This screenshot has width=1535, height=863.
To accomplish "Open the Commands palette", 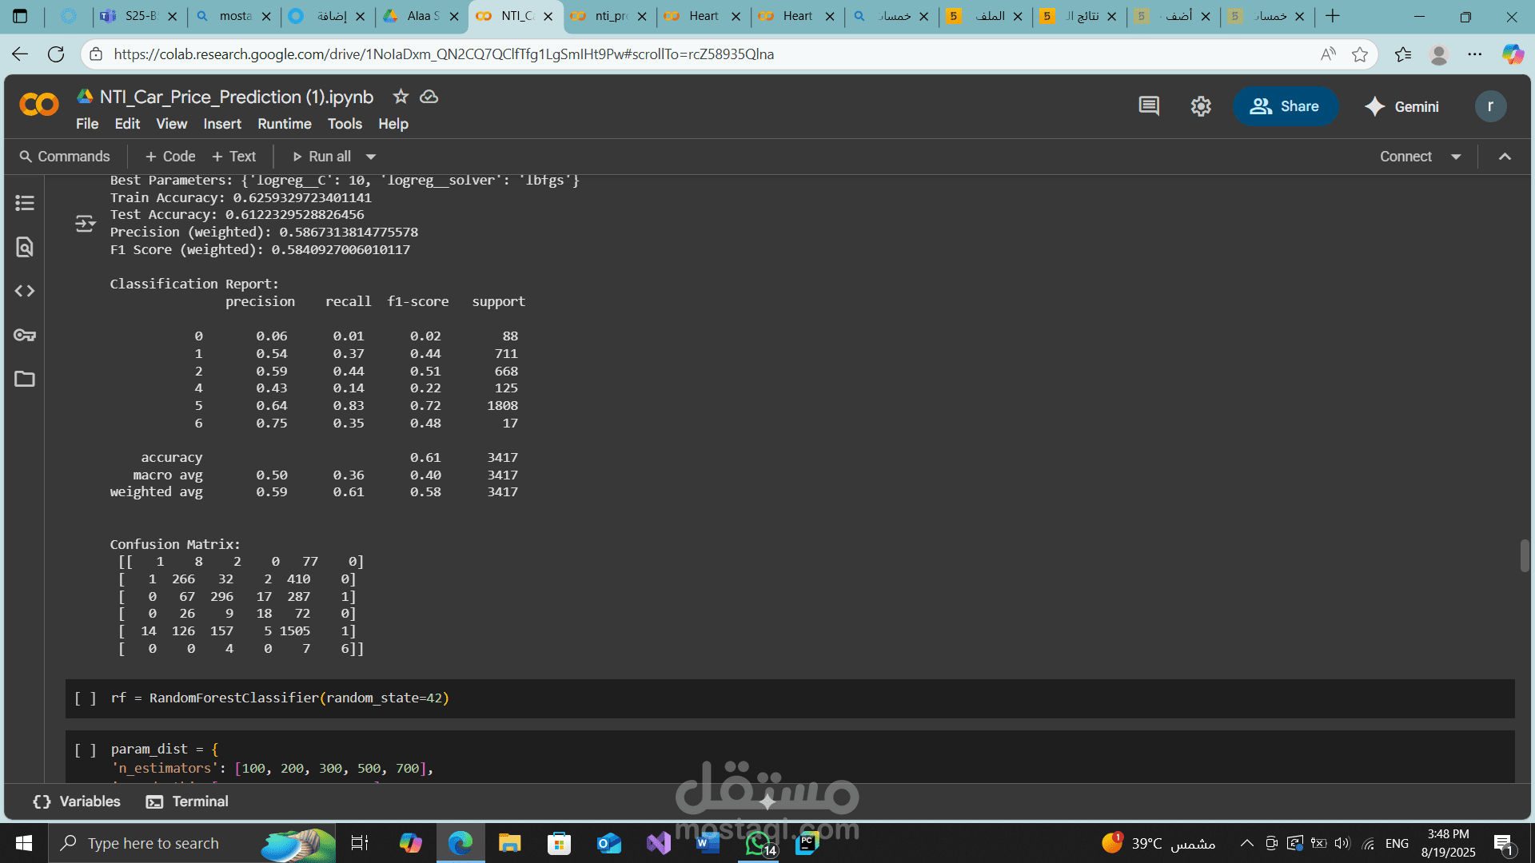I will tap(65, 157).
